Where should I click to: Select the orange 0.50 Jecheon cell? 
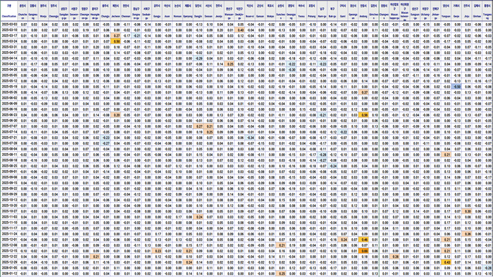117,42
